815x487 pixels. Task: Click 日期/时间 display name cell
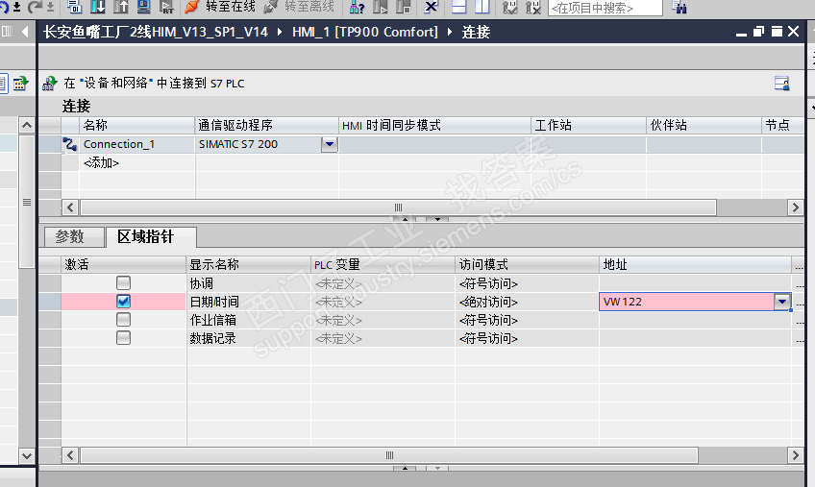[249, 302]
